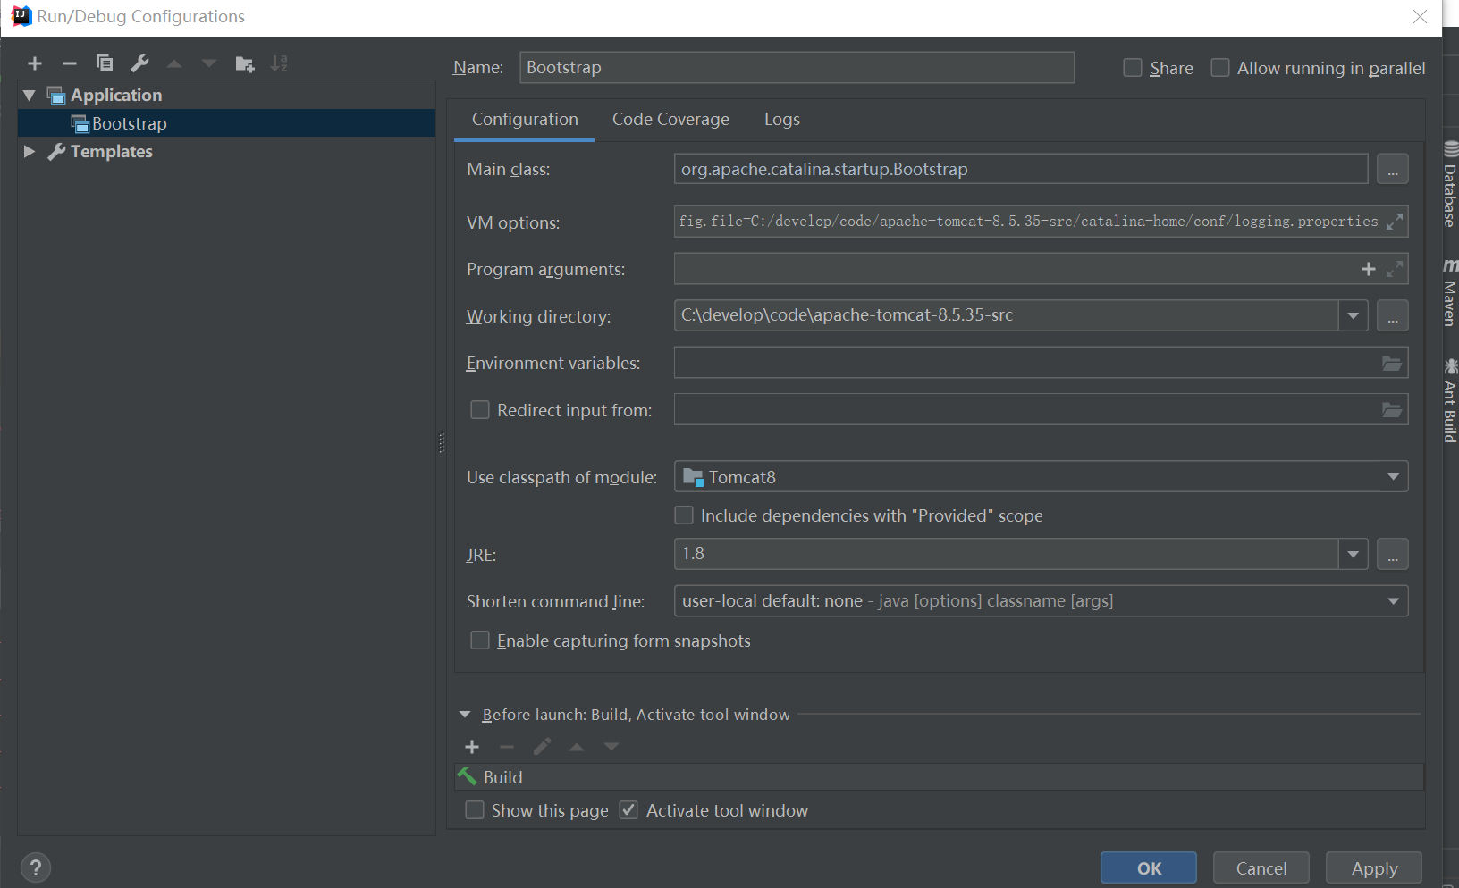Switch to the Code Coverage tab
The image size is (1459, 888).
[670, 120]
